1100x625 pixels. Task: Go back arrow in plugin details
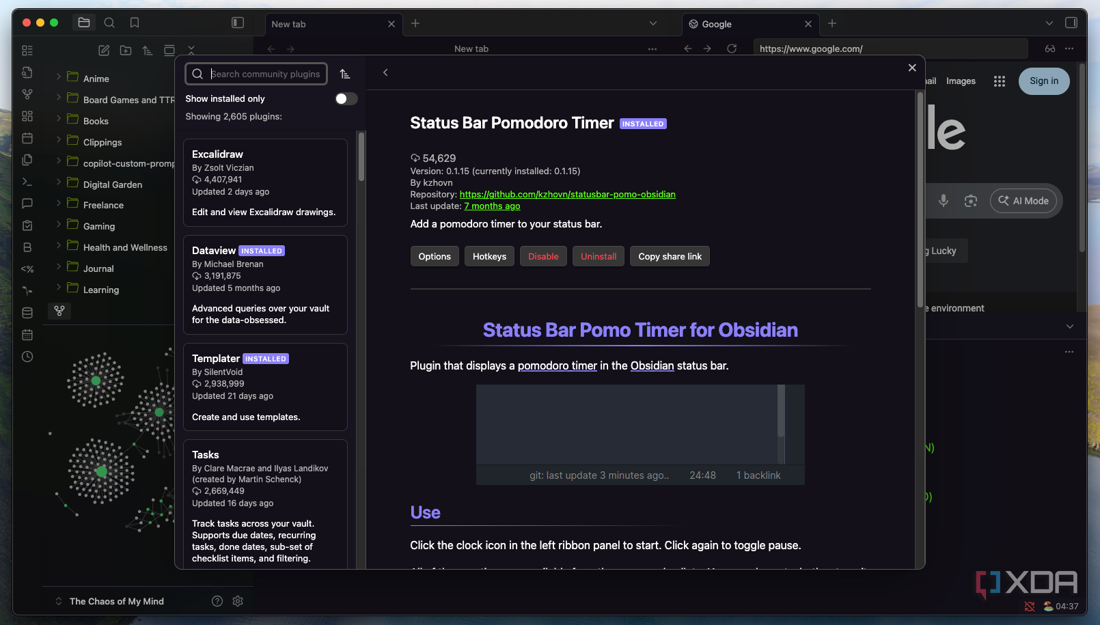[385, 72]
